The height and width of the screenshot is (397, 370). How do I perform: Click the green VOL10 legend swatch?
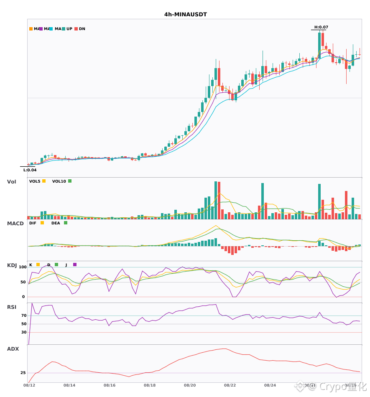[70, 181]
